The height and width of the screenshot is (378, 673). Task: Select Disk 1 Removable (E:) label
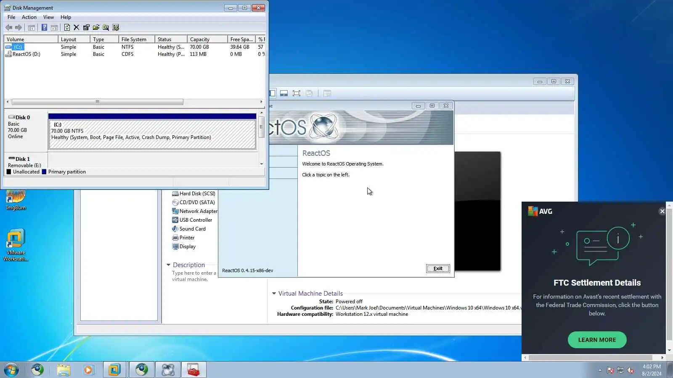tap(26, 162)
